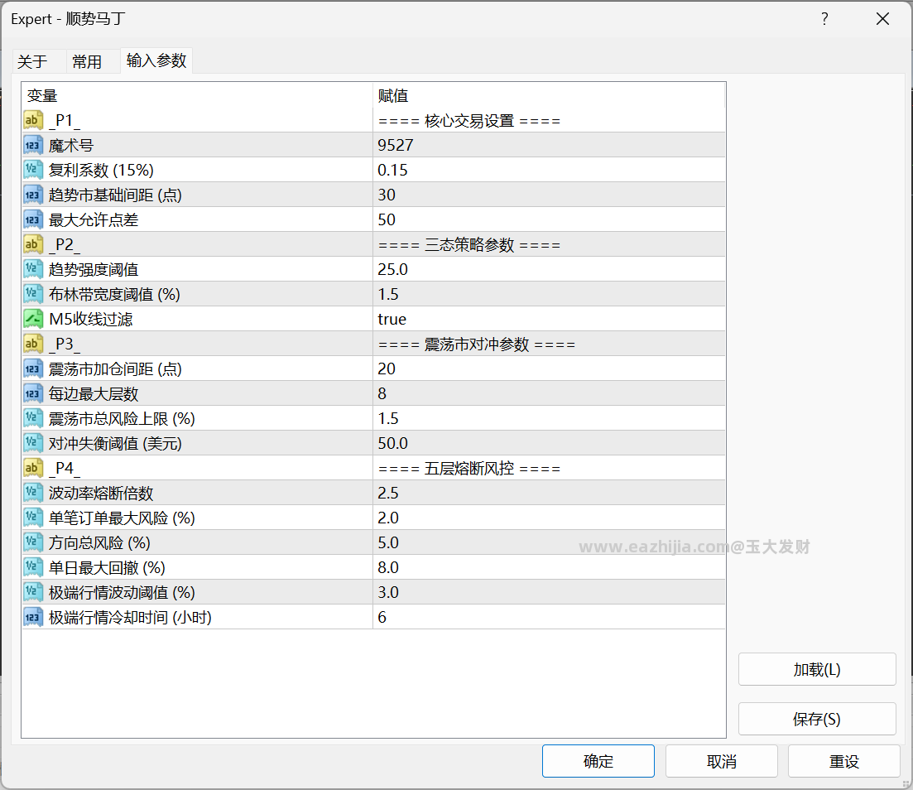Select the 五层熔断风控 value cell
Viewport: 913px width, 790px height.
(x=549, y=468)
